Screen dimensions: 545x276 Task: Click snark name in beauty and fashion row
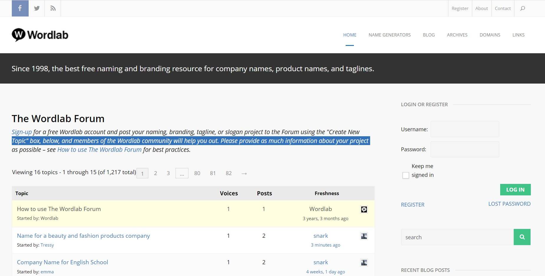(321, 236)
